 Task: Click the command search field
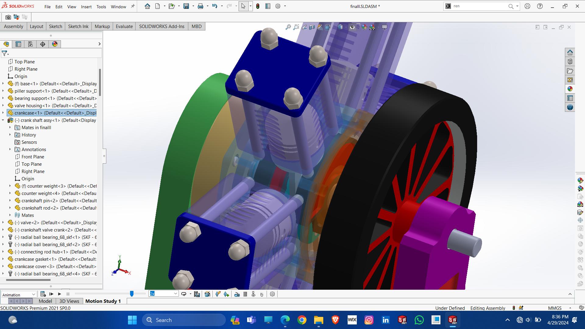[480, 6]
